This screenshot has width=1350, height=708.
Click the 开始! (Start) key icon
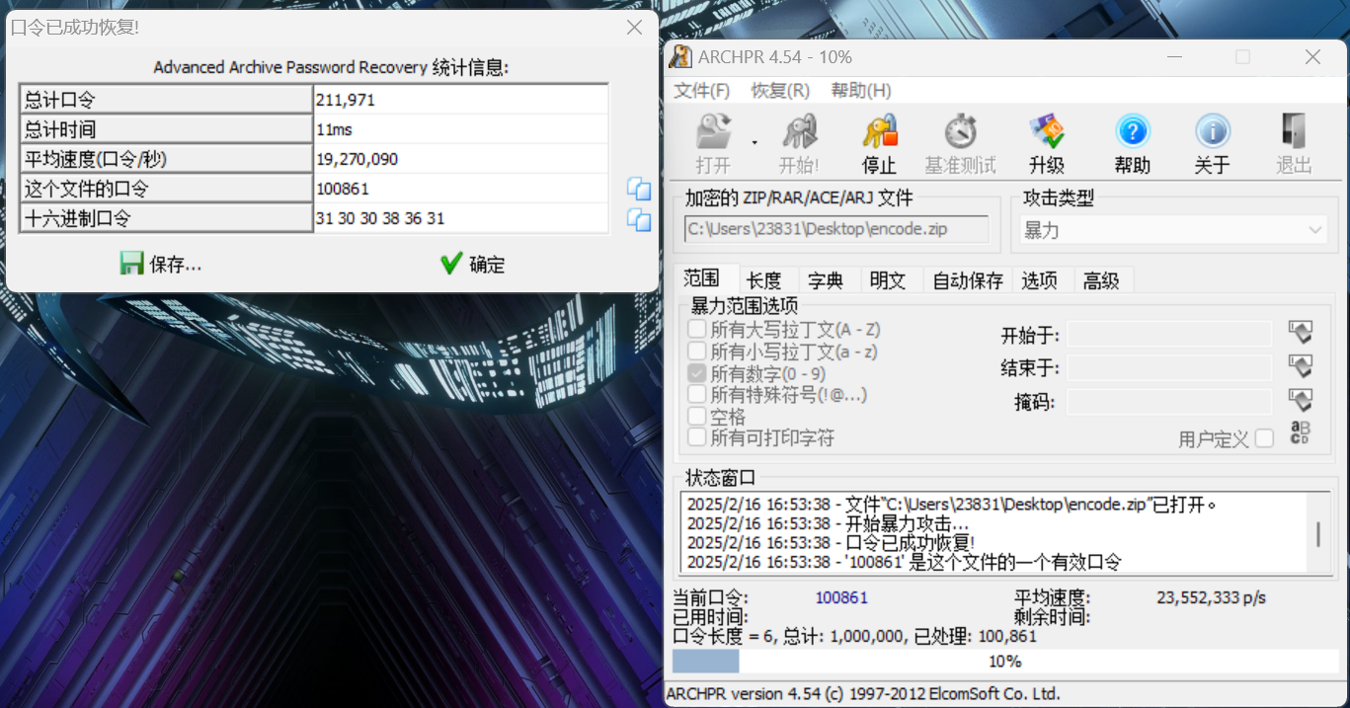point(799,131)
